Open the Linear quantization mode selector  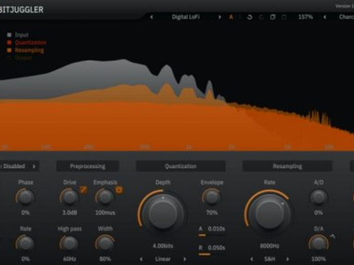click(x=163, y=259)
